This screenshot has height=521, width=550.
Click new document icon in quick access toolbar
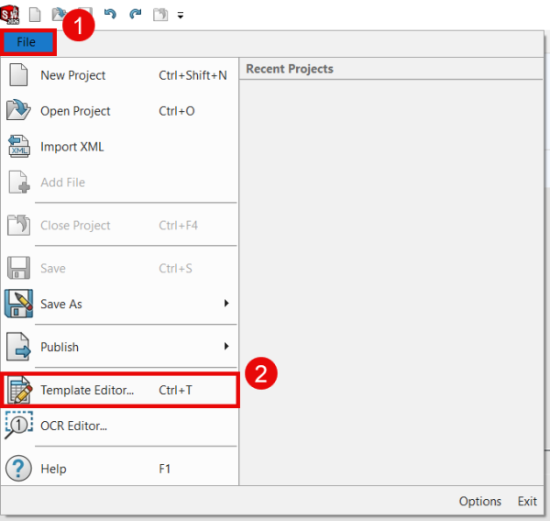[36, 15]
